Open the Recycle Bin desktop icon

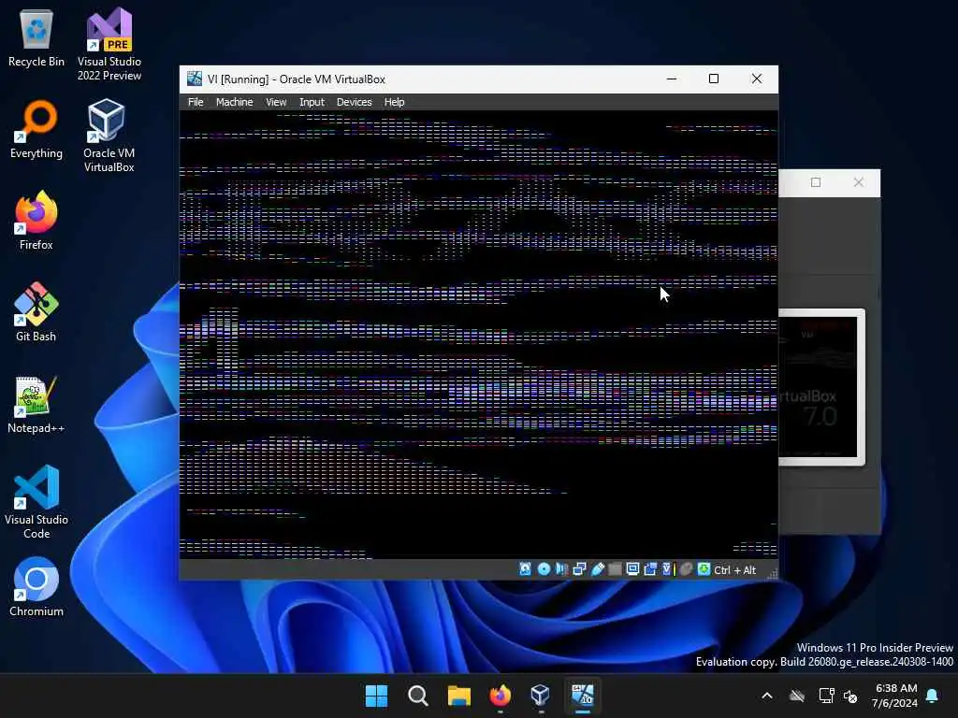[36, 37]
